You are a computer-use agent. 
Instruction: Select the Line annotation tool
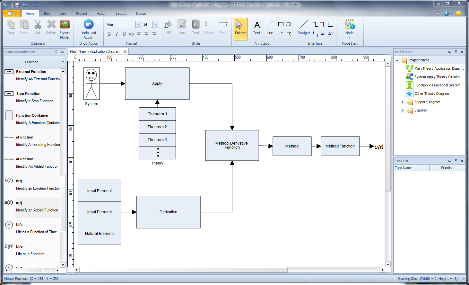[270, 28]
